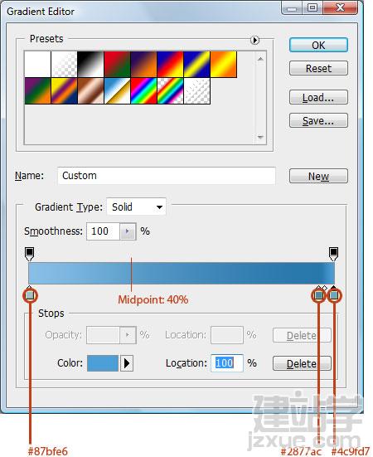Select the color stop #2877ac
This screenshot has height=457, width=373.
pyautogui.click(x=319, y=294)
